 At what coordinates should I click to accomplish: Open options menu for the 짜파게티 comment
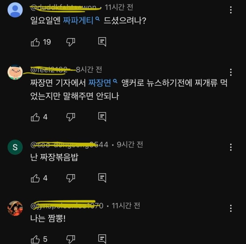coord(231,10)
